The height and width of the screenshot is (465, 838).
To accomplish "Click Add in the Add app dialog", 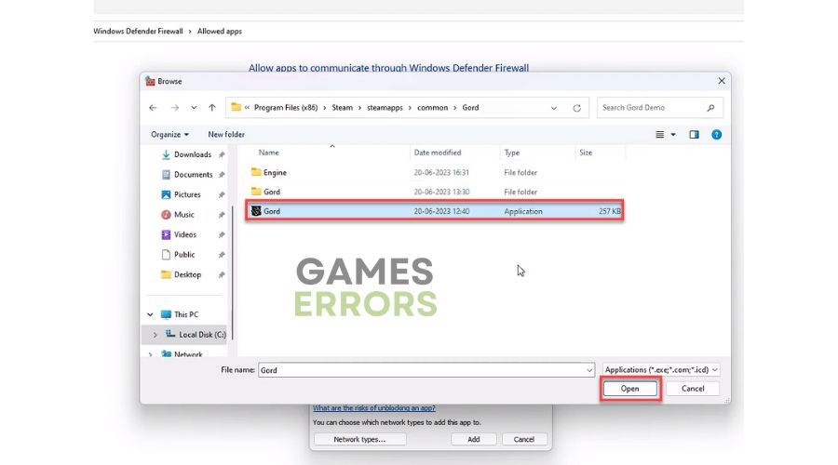I will click(x=474, y=439).
